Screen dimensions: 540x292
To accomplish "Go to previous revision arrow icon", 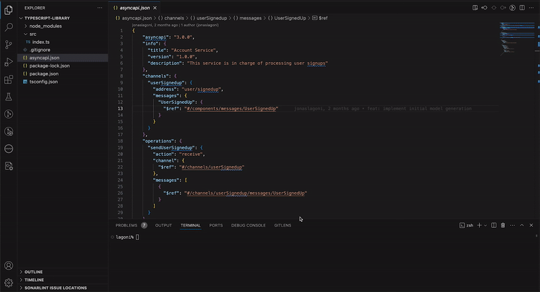I will tap(484, 7).
